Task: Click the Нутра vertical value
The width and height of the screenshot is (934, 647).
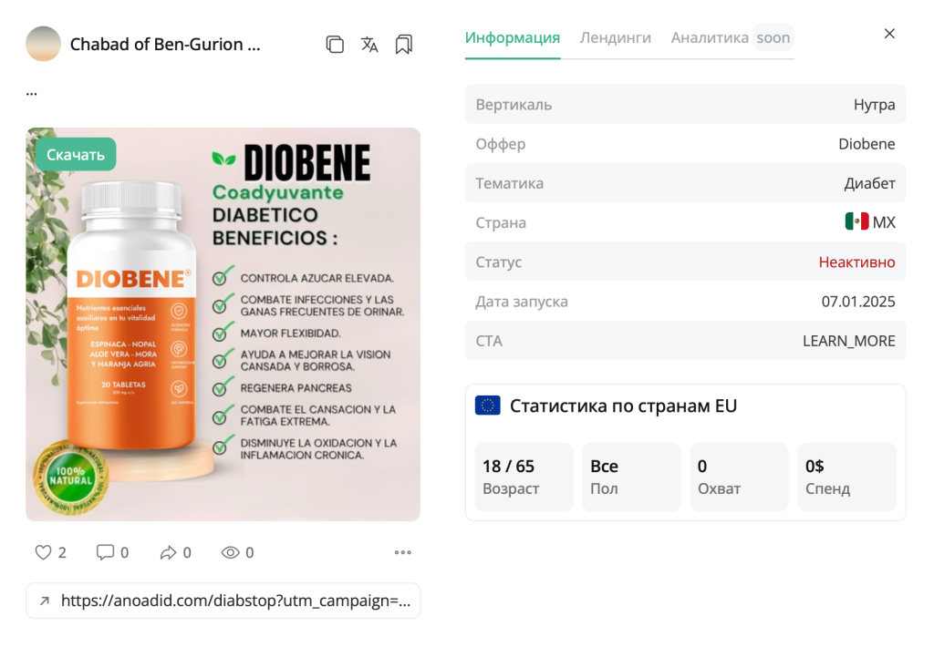Action: tap(874, 105)
